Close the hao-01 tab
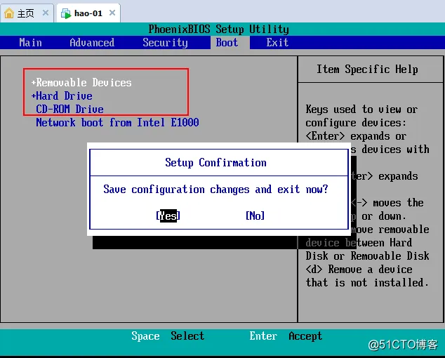Image resolution: width=445 pixels, height=358 pixels. (x=112, y=13)
